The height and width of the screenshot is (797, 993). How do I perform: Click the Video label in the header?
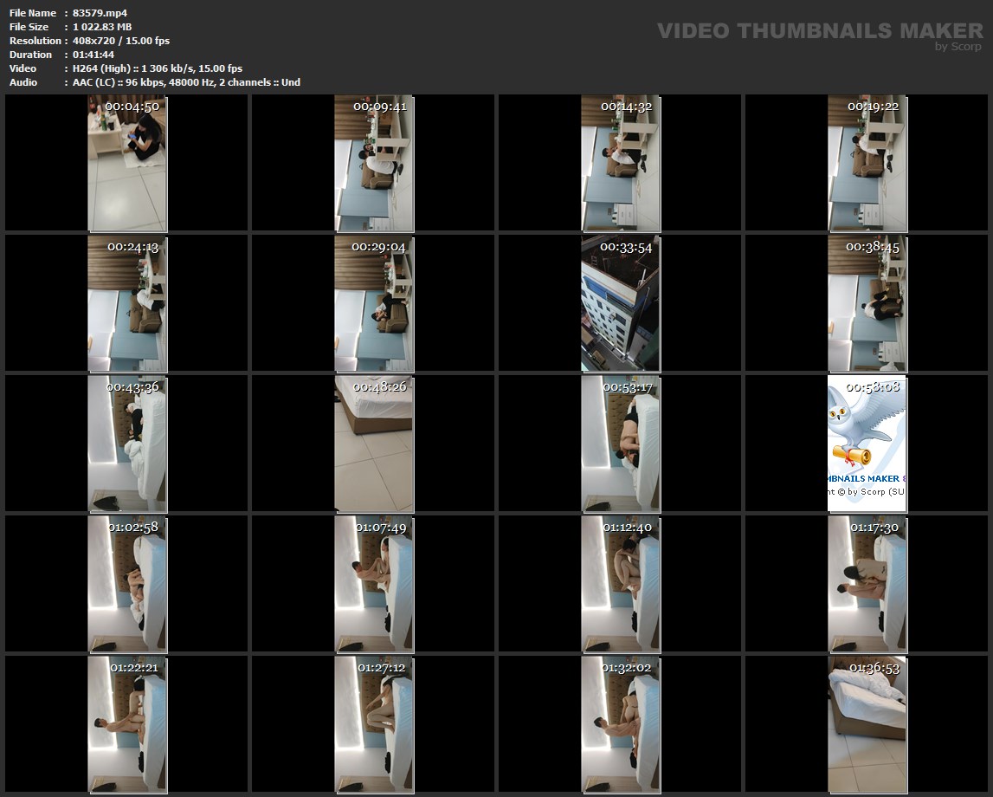click(23, 68)
